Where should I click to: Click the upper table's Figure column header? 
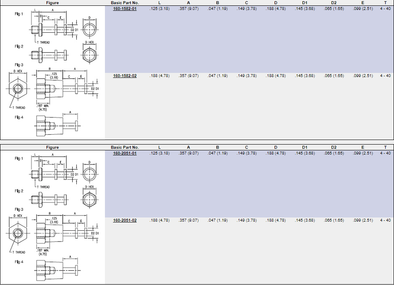pyautogui.click(x=52, y=2)
